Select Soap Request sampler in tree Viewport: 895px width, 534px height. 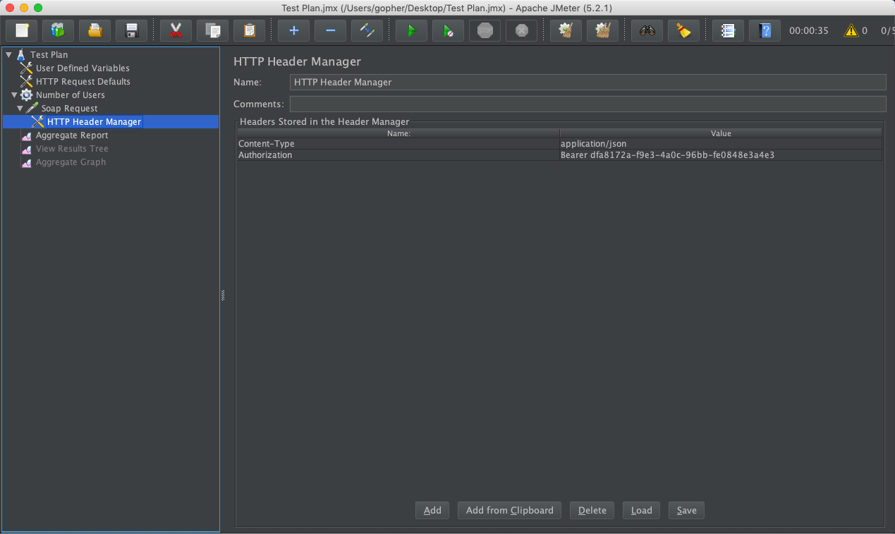pos(70,108)
